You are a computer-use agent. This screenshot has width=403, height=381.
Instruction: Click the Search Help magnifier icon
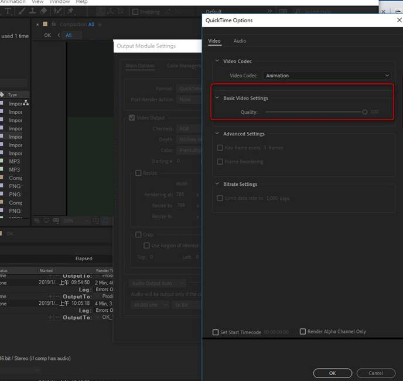298,12
